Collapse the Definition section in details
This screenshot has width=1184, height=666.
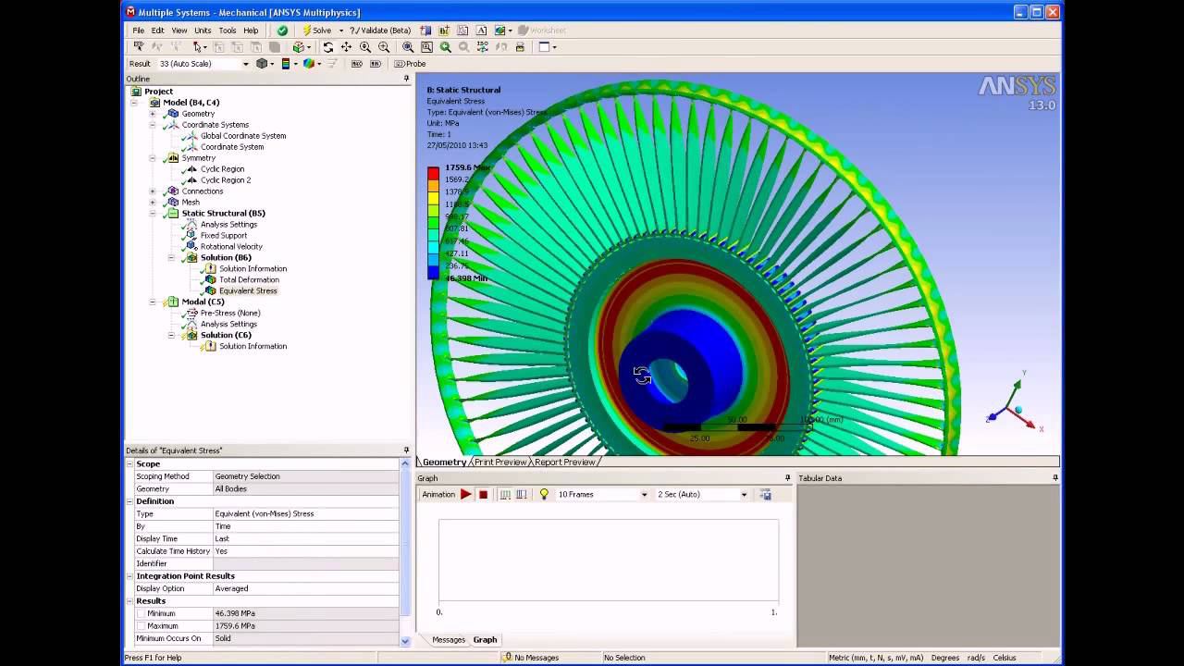pos(129,501)
